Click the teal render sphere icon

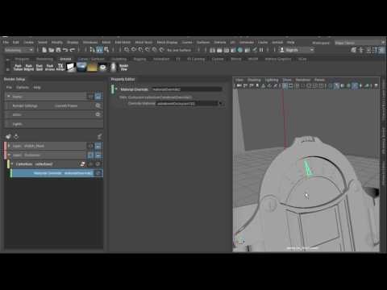tap(240, 50)
